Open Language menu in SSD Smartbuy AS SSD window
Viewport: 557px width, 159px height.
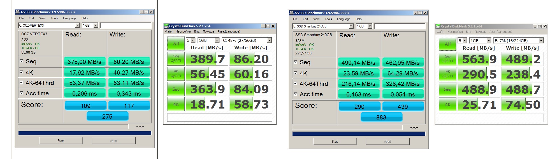(344, 19)
